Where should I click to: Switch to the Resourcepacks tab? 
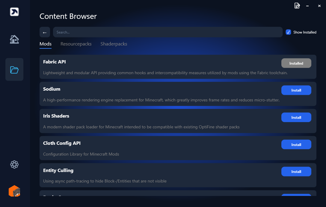(76, 44)
